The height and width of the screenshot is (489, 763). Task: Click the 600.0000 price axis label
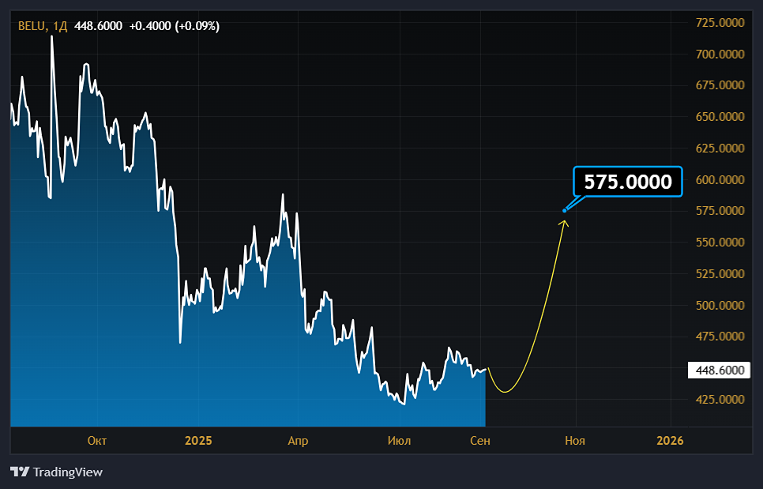[720, 180]
